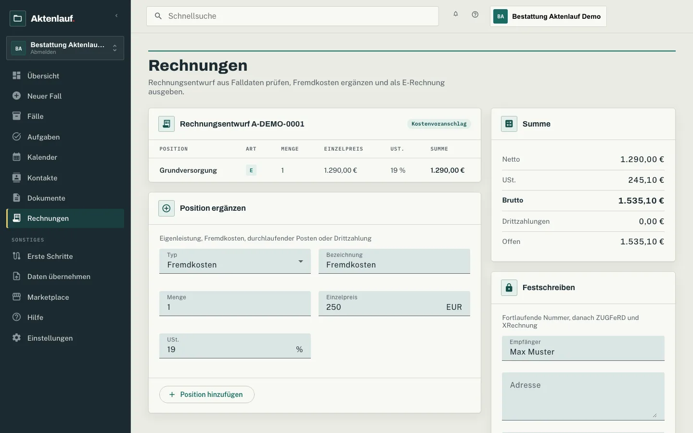Image resolution: width=693 pixels, height=433 pixels.
Task: Click the Aktenlauf folder logo icon
Action: (x=18, y=18)
